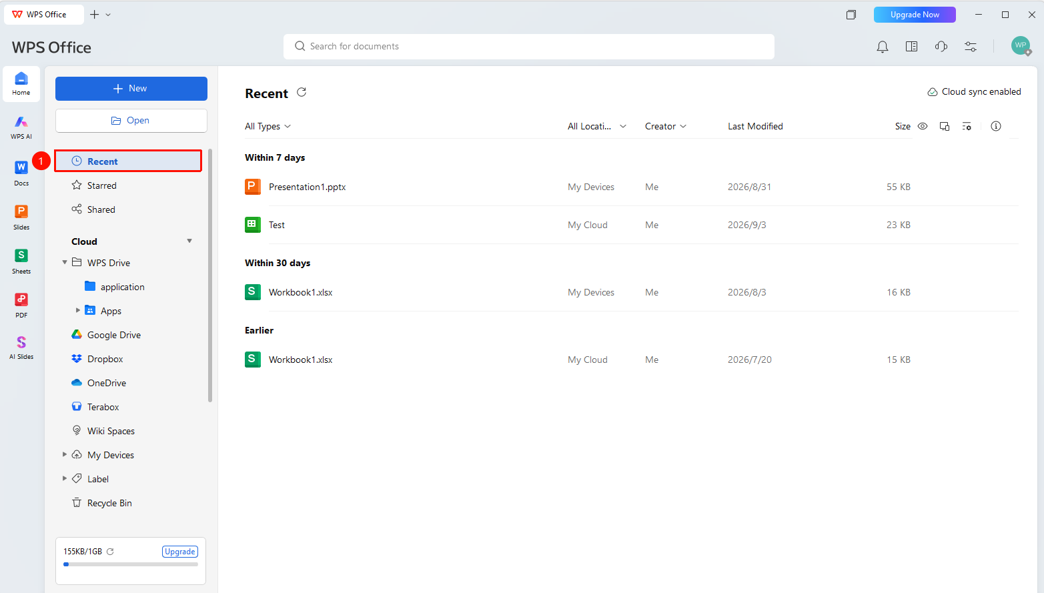This screenshot has height=593, width=1044.
Task: Click the Search for documents field
Action: 529,47
